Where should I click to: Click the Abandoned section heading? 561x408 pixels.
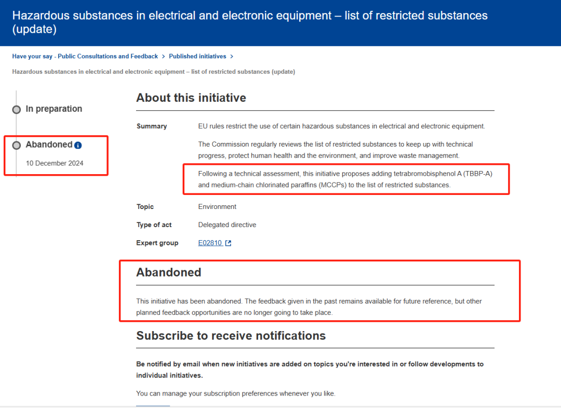coord(168,272)
